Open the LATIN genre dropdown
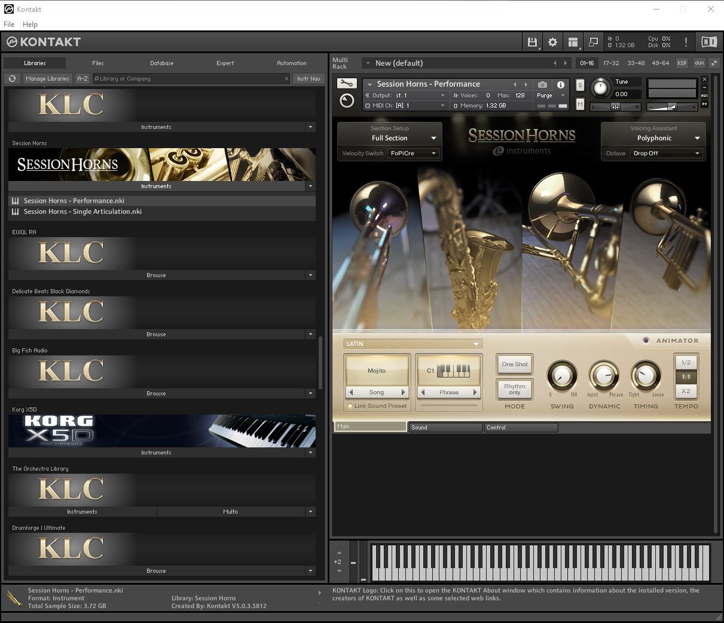 pos(413,344)
